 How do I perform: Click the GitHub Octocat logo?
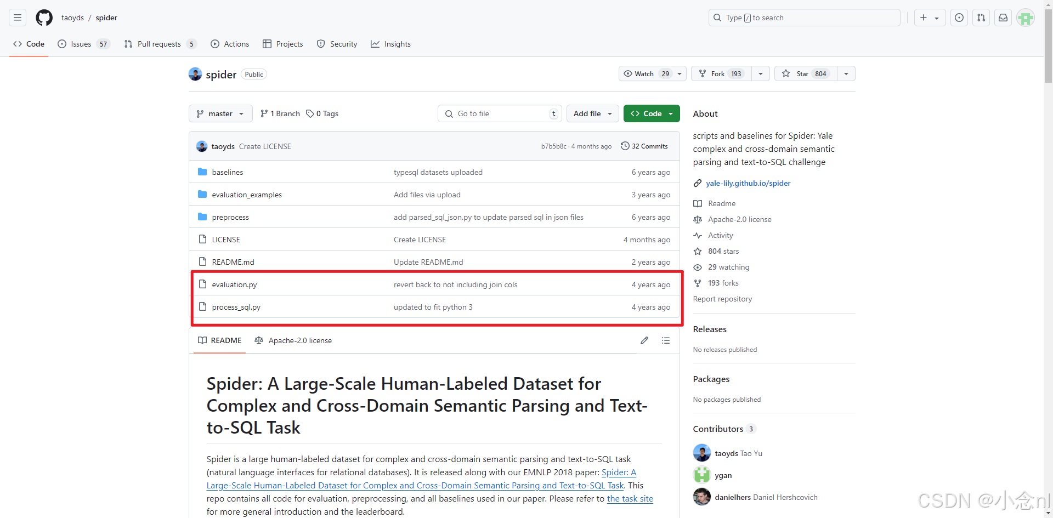pyautogui.click(x=44, y=18)
